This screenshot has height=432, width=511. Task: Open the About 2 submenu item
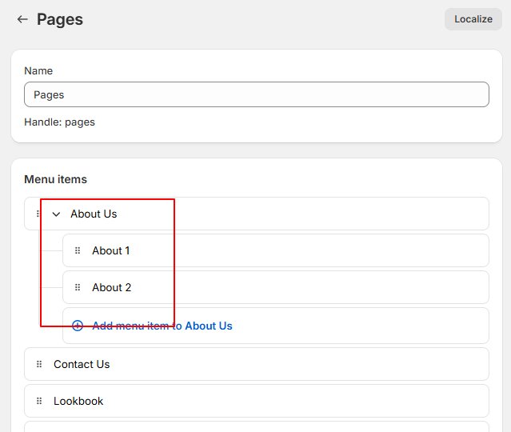(112, 287)
